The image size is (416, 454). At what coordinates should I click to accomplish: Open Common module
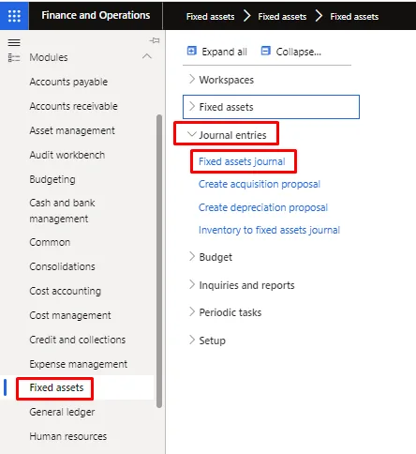click(x=50, y=242)
